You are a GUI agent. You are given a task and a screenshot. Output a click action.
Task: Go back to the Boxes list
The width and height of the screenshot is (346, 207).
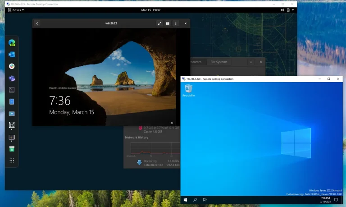click(x=37, y=23)
